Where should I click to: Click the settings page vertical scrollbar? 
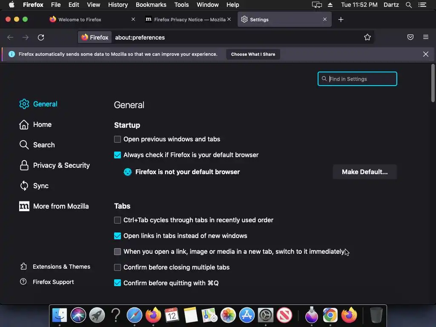[x=433, y=83]
